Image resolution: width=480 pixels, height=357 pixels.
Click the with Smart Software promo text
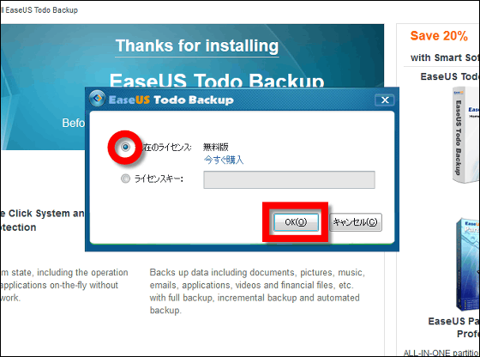(445, 57)
